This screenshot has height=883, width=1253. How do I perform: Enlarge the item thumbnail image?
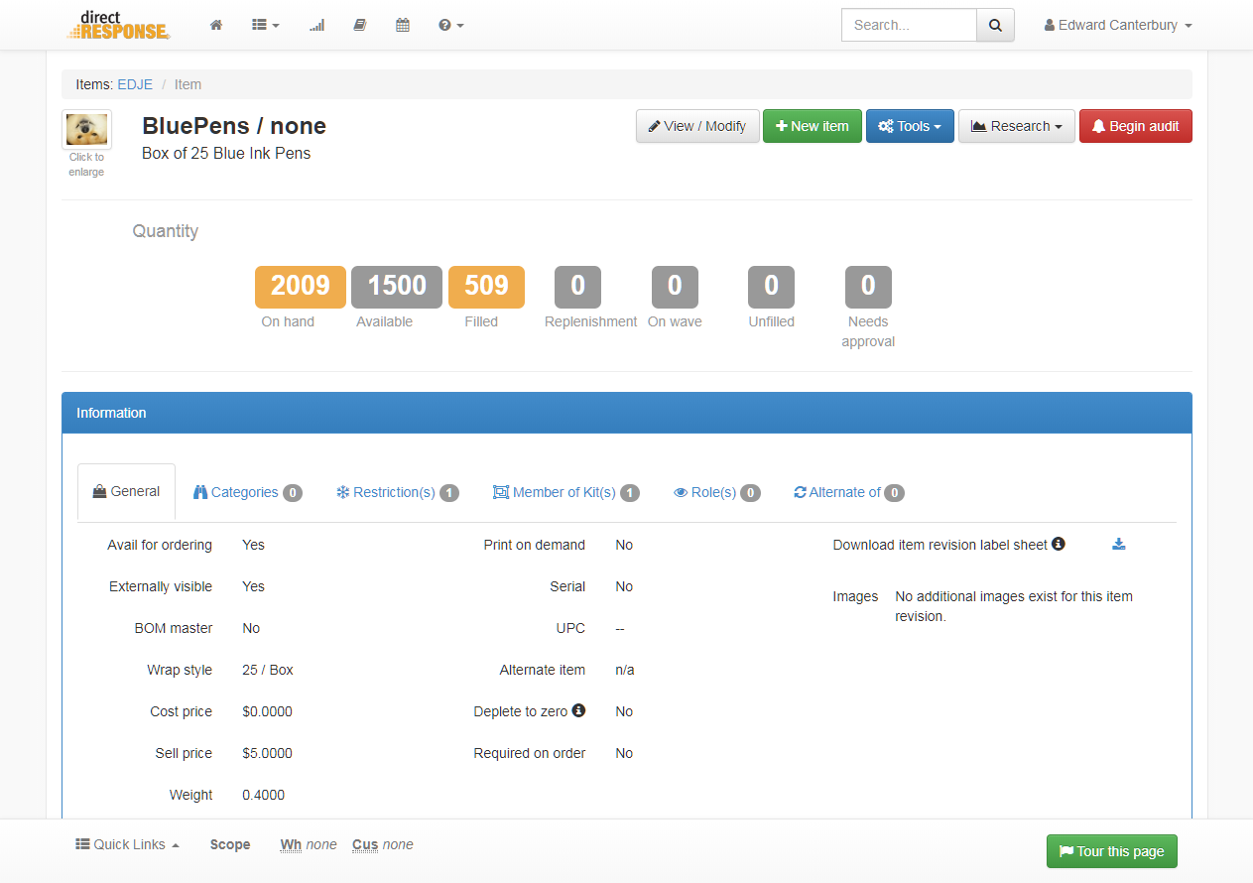[x=86, y=129]
